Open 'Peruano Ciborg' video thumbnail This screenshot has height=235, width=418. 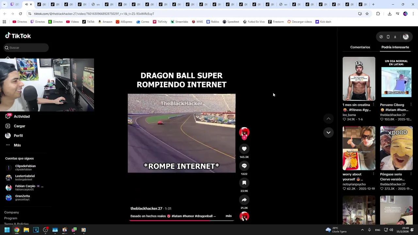[x=396, y=79]
